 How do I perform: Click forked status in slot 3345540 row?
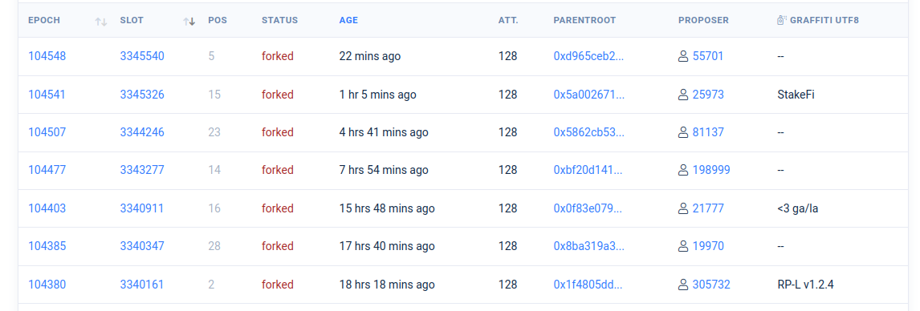pos(278,56)
